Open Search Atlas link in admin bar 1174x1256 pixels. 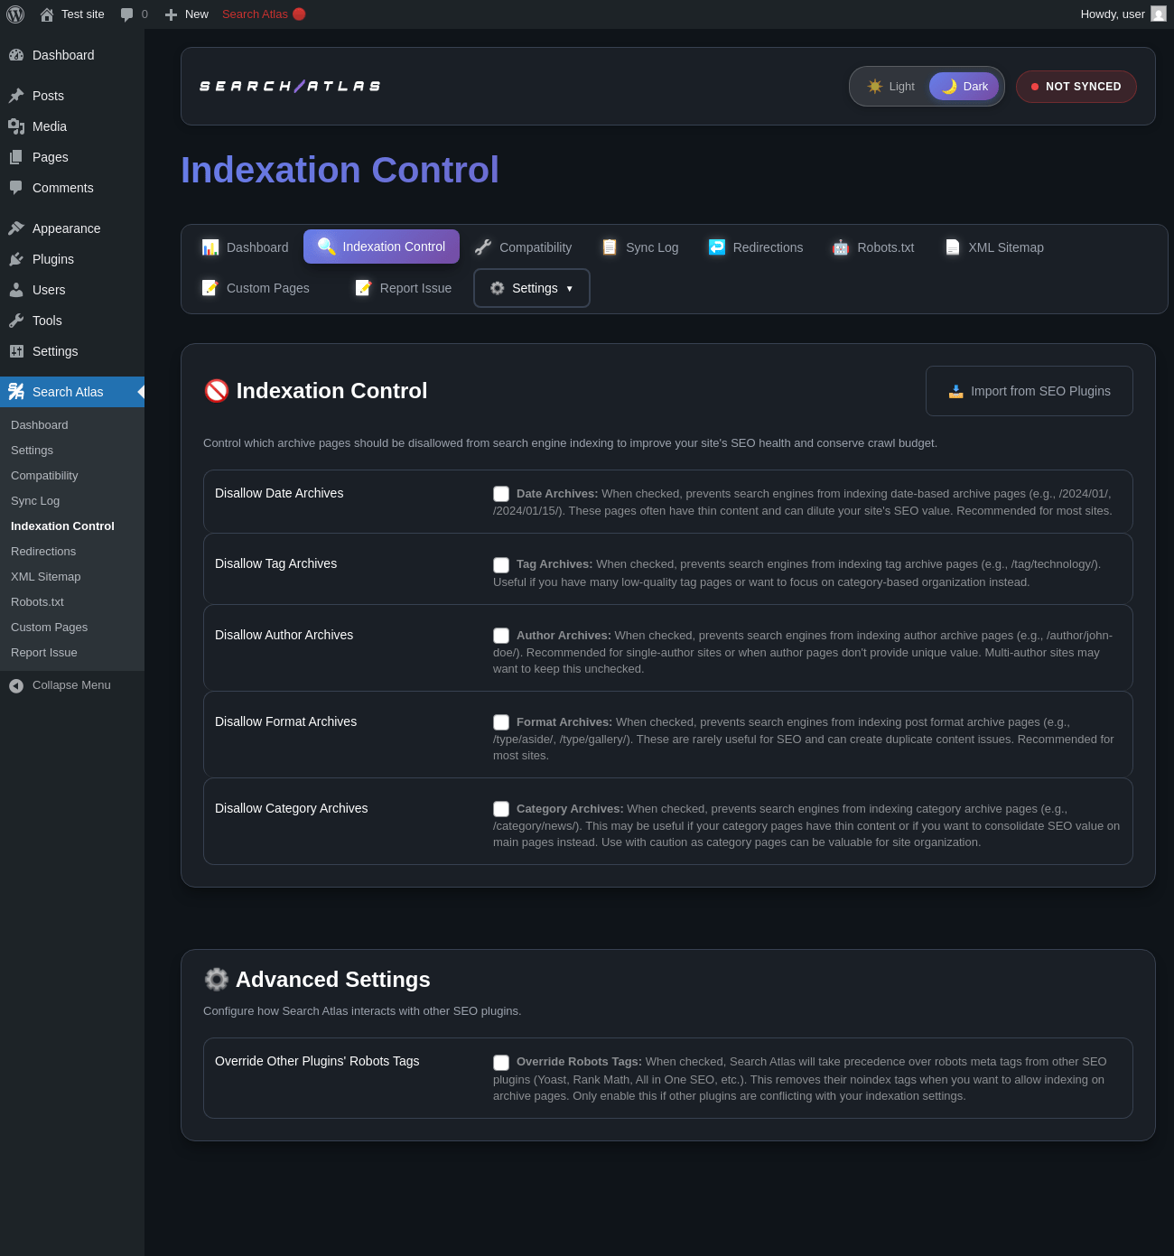(x=264, y=14)
